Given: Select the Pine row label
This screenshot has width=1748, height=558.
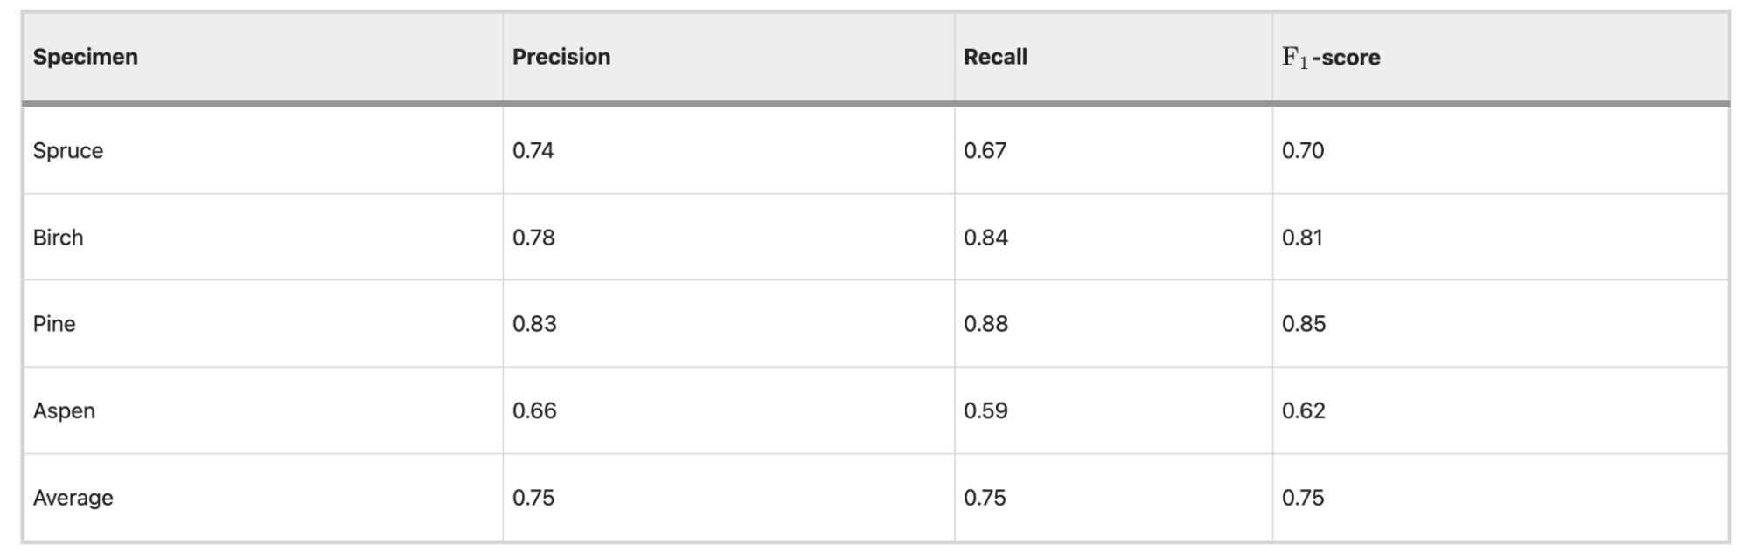Looking at the screenshot, I should point(54,324).
